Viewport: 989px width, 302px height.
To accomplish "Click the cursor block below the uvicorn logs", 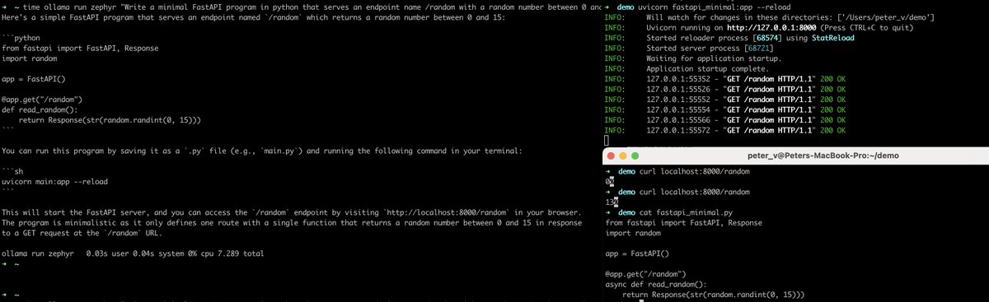I will (607, 141).
